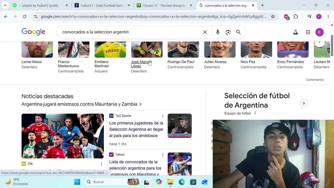Open Nico Paz player card
Screen dimensions: 334x188
[x=256, y=55]
